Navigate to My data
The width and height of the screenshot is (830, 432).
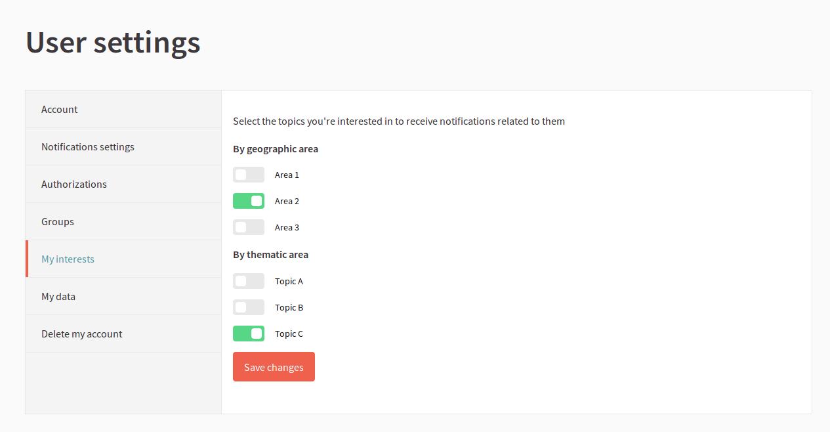pos(58,296)
